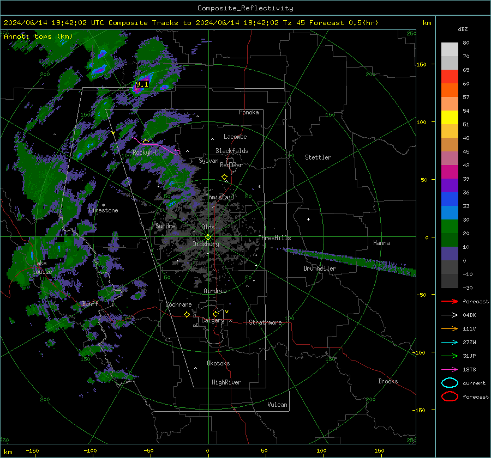Click the Sundre city label
Viewport: 491px width, 458px height.
165,225
